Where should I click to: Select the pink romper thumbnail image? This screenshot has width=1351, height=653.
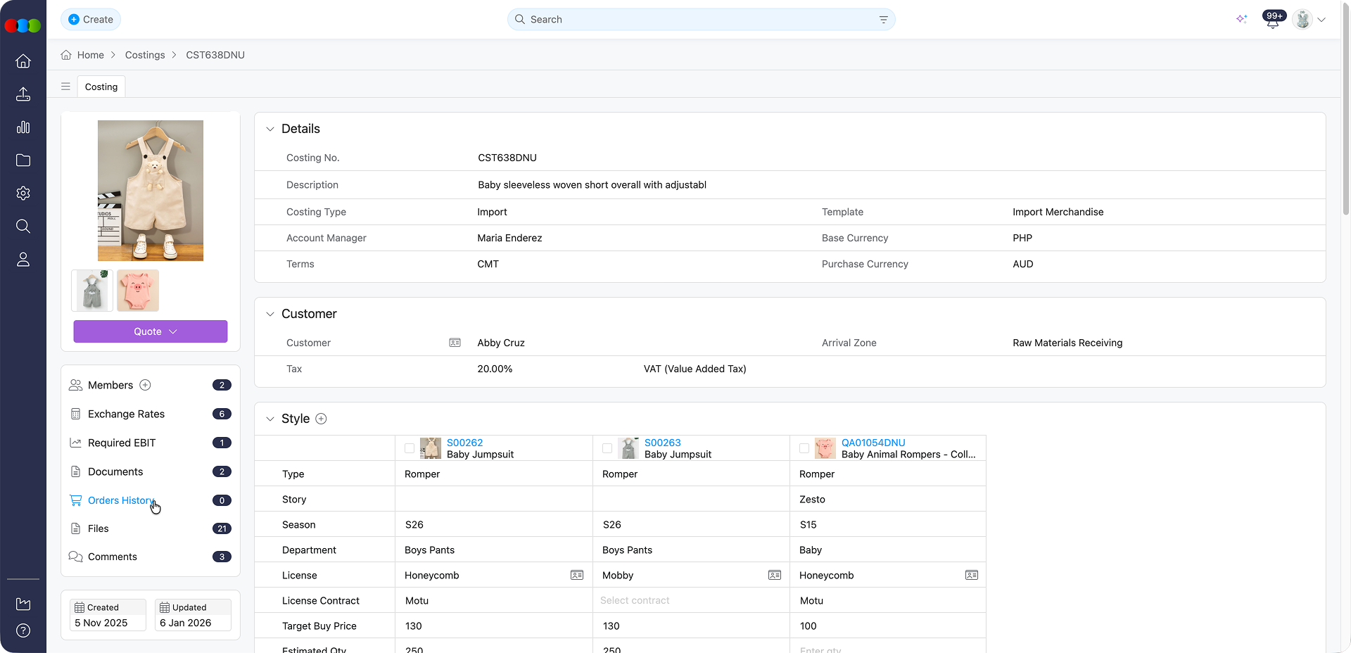point(138,291)
